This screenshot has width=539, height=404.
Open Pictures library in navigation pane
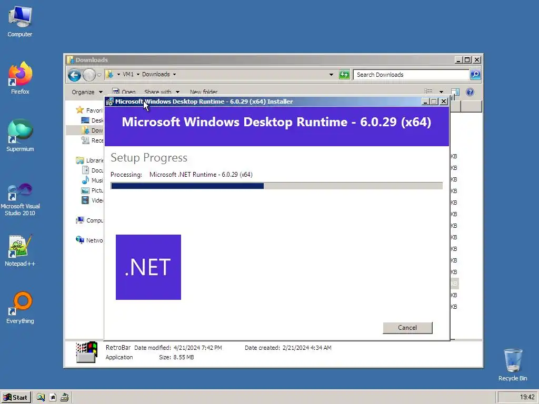coord(92,190)
